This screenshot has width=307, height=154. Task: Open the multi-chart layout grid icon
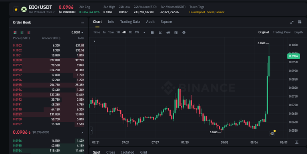pyautogui.click(x=300, y=22)
